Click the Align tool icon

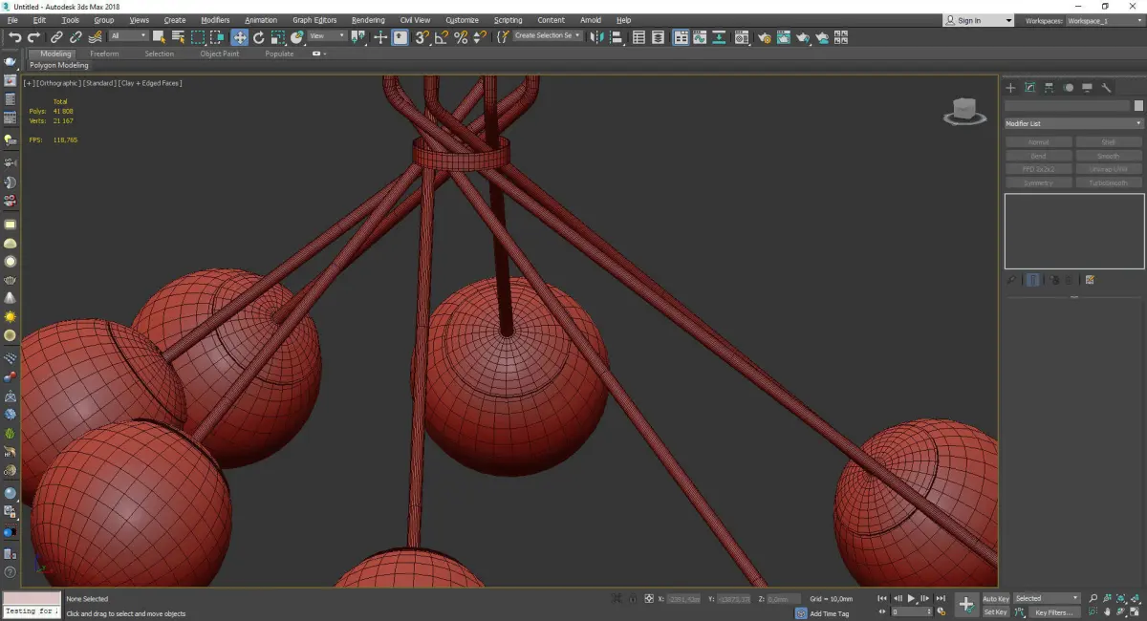pos(617,37)
